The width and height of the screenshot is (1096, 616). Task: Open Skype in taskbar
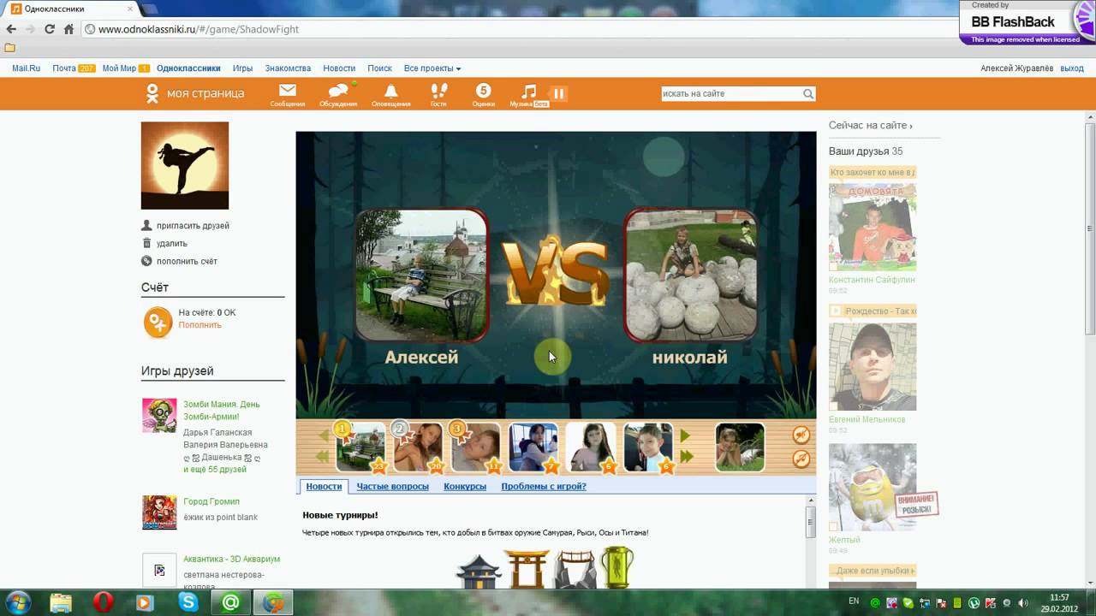point(188,602)
